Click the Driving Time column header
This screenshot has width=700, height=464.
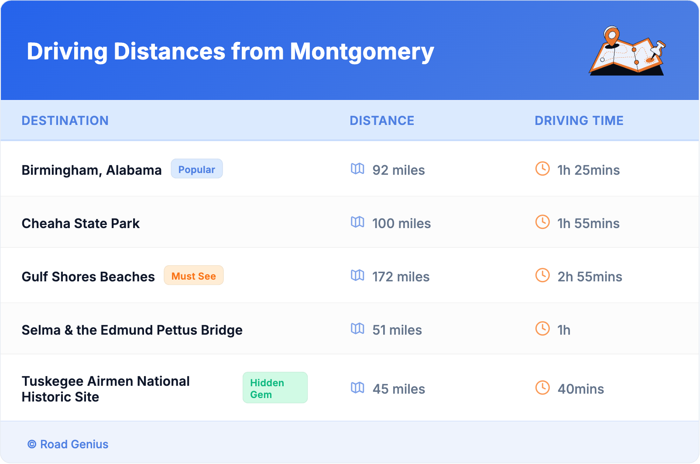click(x=579, y=121)
